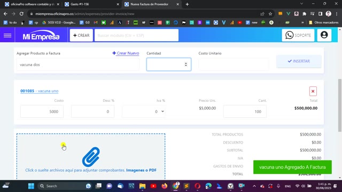Screen dimensions: 342x192
Task: Open the user profile icon
Action: click(324, 35)
